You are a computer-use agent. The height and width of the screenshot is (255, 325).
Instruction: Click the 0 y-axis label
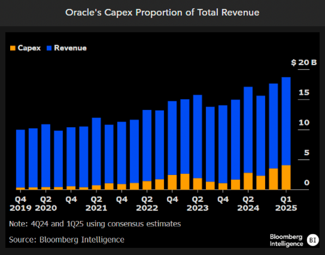coord(306,183)
